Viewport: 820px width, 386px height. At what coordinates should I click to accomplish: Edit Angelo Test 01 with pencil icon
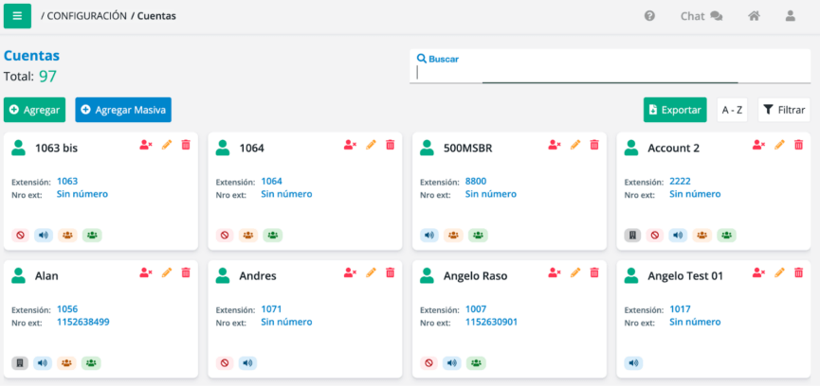[780, 272]
